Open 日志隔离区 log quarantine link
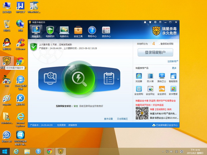Image resolution: width=207 pixels, height=155 pixels. click(x=122, y=119)
